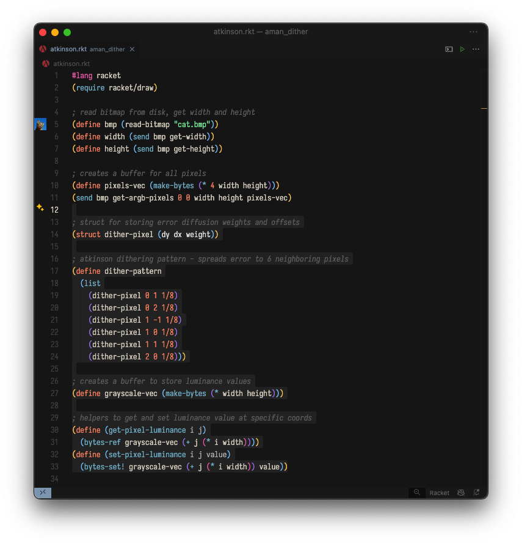Click the comment "; creates a buffer for all pixels"

pyautogui.click(x=139, y=174)
